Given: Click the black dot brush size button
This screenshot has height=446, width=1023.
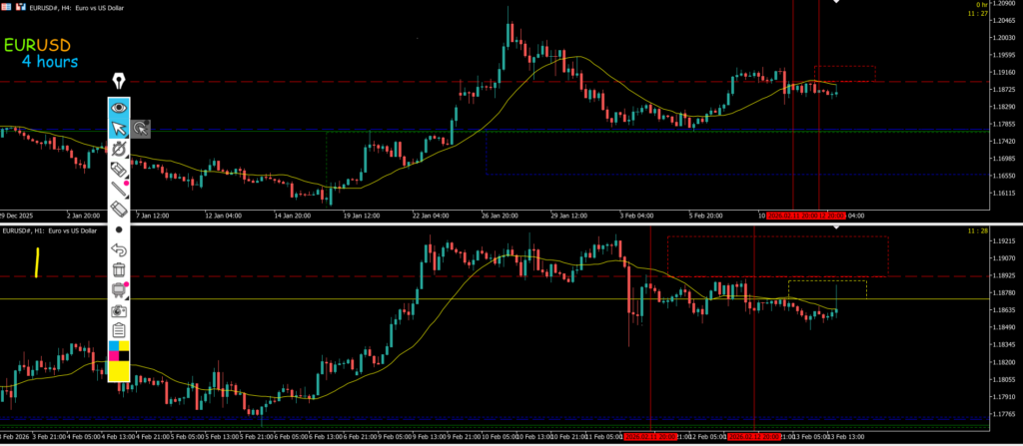Looking at the screenshot, I should 119,229.
